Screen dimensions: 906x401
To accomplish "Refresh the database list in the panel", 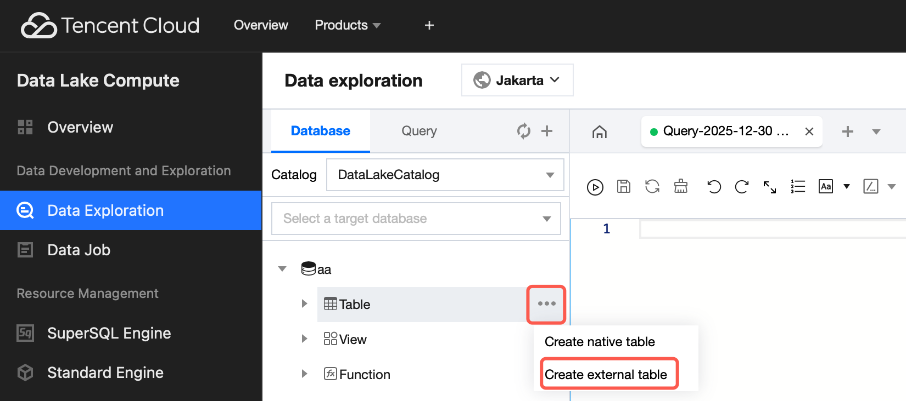I will [523, 131].
